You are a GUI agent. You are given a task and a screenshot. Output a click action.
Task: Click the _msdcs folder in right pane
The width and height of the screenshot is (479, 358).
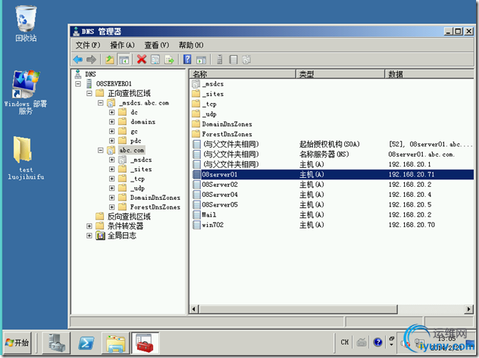coord(213,83)
